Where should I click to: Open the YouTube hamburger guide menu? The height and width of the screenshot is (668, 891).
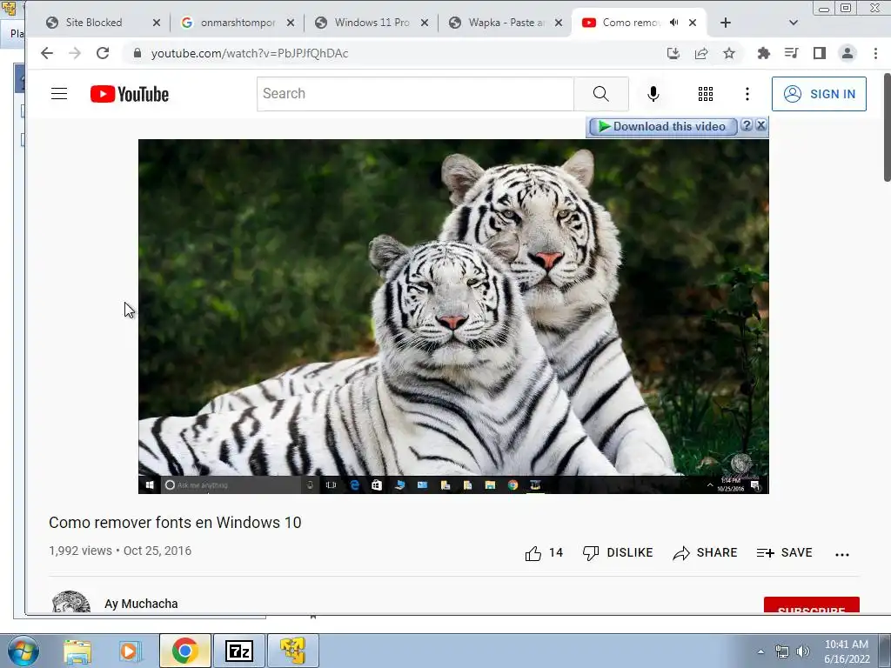tap(59, 94)
